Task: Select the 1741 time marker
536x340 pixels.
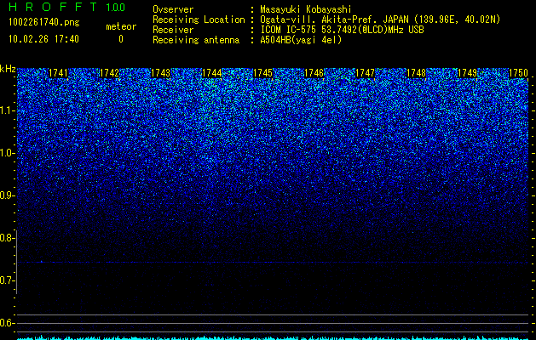Action: (x=59, y=73)
